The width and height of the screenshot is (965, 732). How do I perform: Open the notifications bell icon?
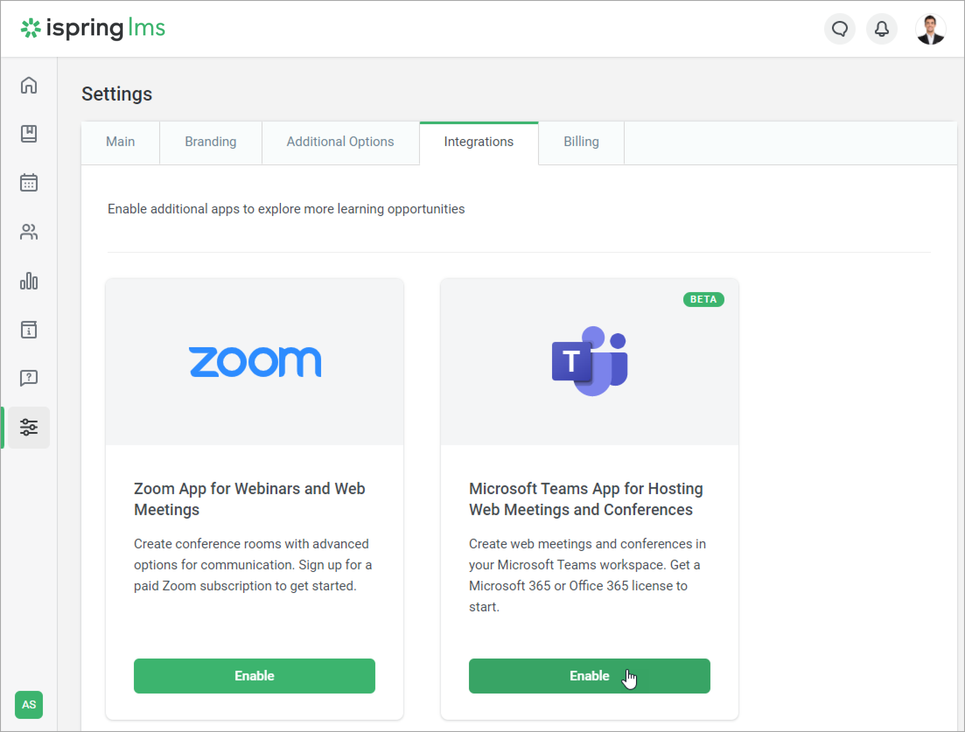pos(881,29)
